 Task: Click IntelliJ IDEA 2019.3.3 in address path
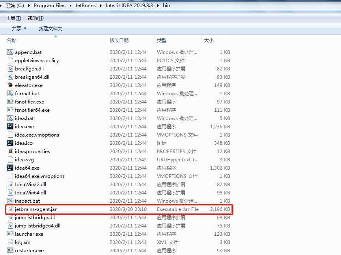click(129, 6)
